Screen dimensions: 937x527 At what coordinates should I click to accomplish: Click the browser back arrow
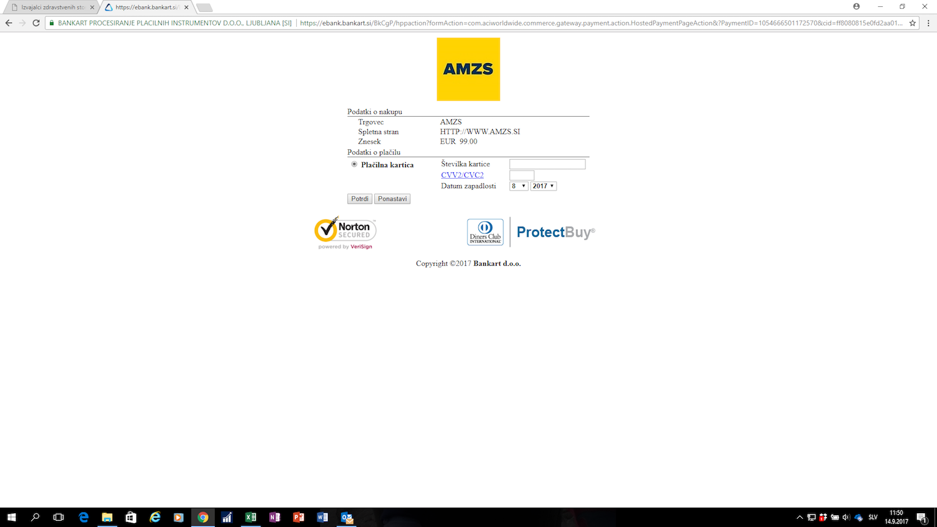[9, 23]
